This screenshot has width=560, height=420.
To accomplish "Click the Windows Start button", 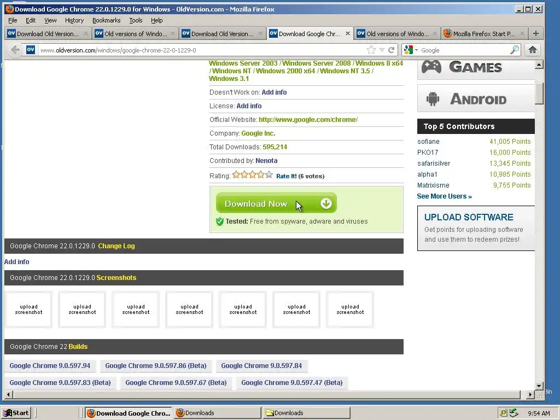I will (x=16, y=413).
